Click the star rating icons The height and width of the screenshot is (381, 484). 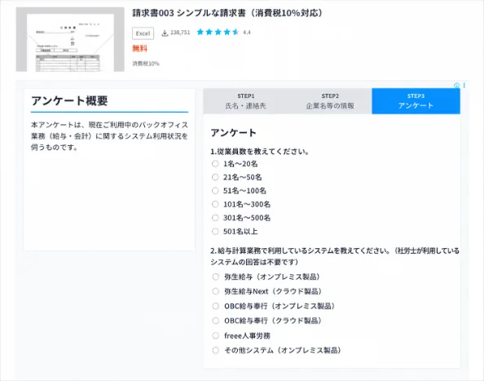pos(218,32)
